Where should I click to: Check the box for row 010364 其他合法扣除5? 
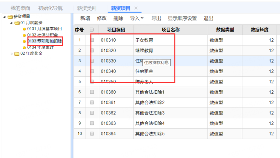tap(92, 133)
